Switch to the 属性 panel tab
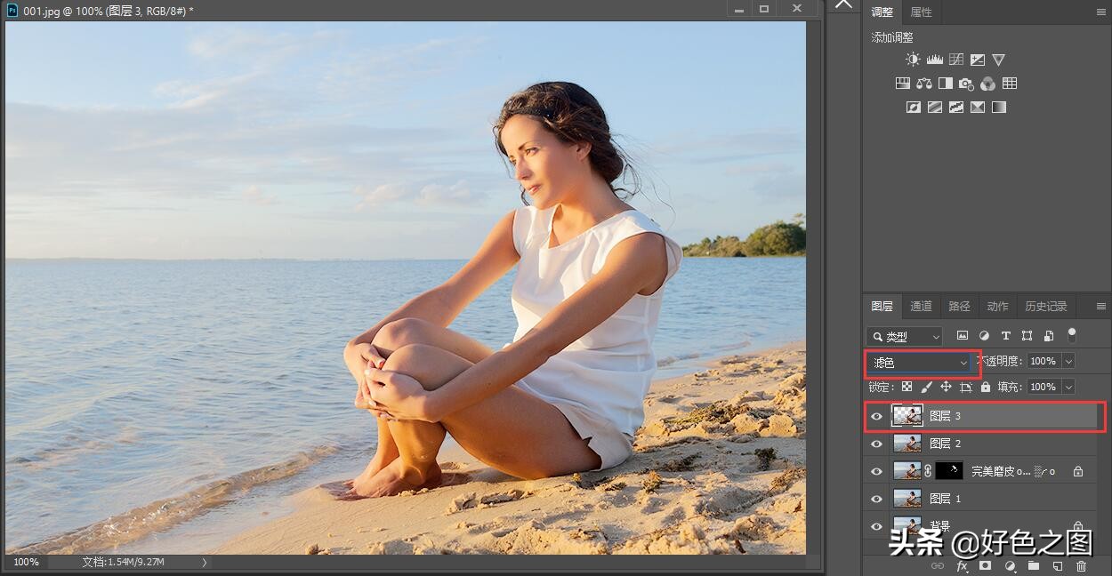The width and height of the screenshot is (1112, 576). [921, 12]
